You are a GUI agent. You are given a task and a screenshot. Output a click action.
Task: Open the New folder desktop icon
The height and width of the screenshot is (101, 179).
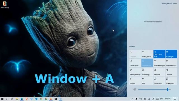tap(5, 5)
